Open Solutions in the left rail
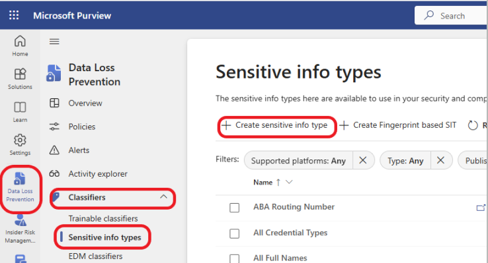This screenshot has height=263, width=488. (20, 79)
